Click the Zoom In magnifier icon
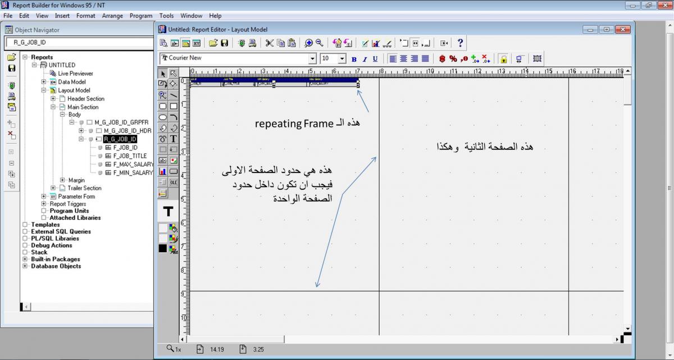Image resolution: width=674 pixels, height=360 pixels. [308, 43]
